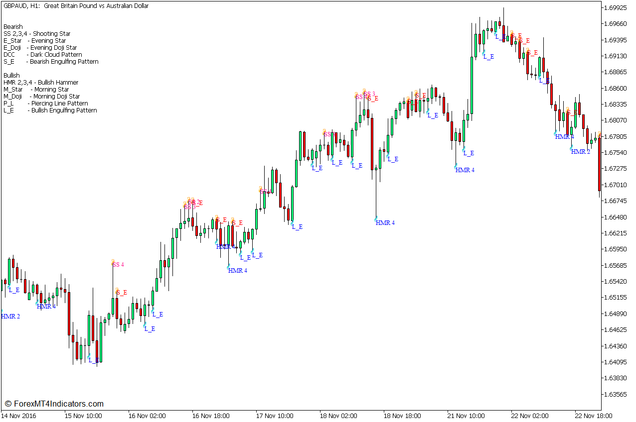Click the GBPAUD, H1 chart title
Viewport: 636px width, 422px height.
76,6
